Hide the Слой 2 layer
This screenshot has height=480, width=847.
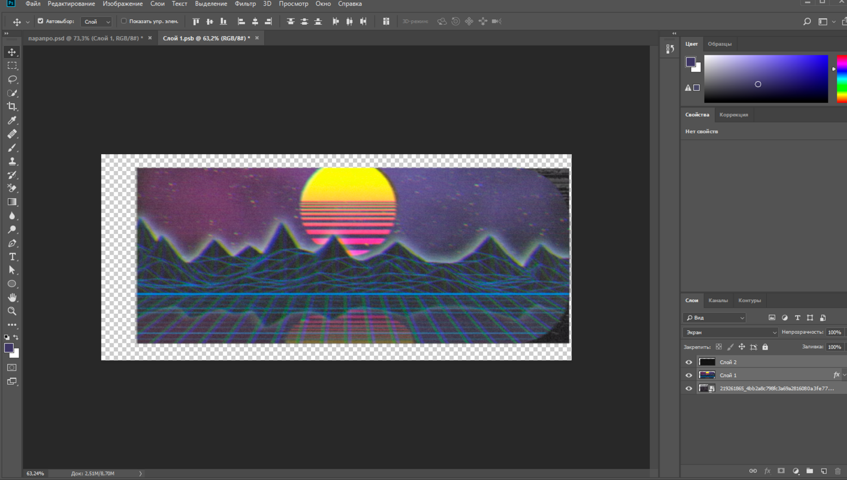point(688,362)
